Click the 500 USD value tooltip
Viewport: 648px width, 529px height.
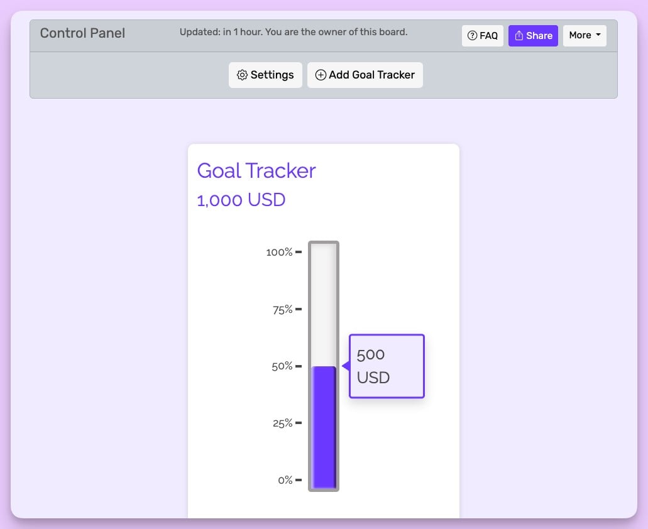point(387,366)
